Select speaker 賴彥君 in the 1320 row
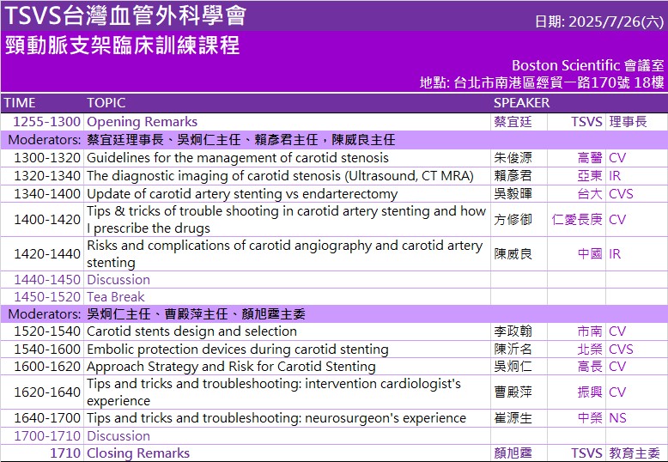The height and width of the screenshot is (462, 668). tap(513, 176)
